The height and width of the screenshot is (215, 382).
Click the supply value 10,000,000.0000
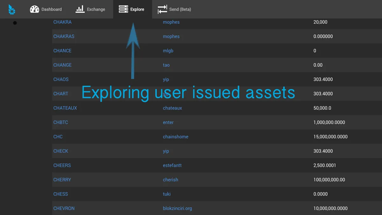[x=330, y=208]
